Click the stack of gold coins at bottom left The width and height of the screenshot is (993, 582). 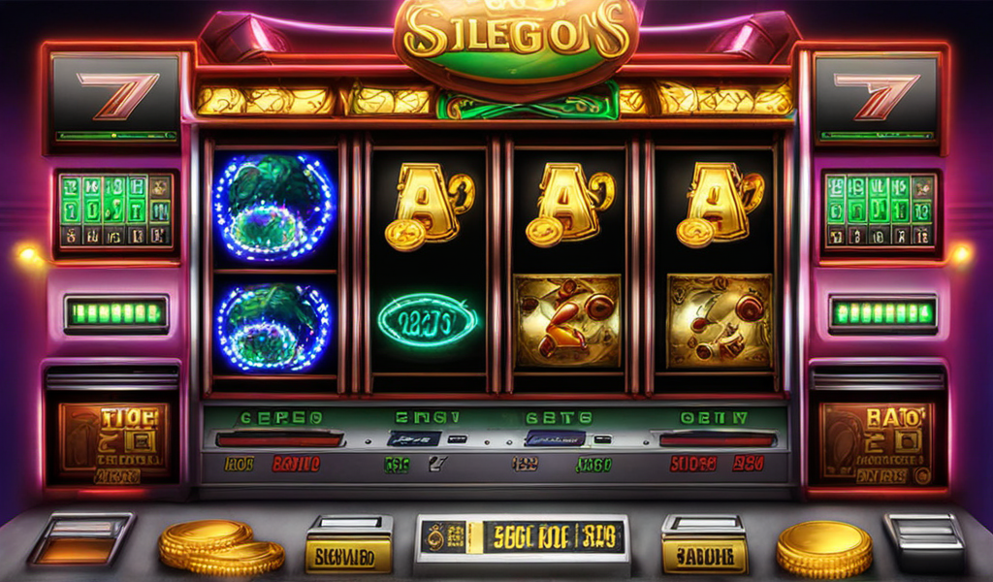[220, 546]
